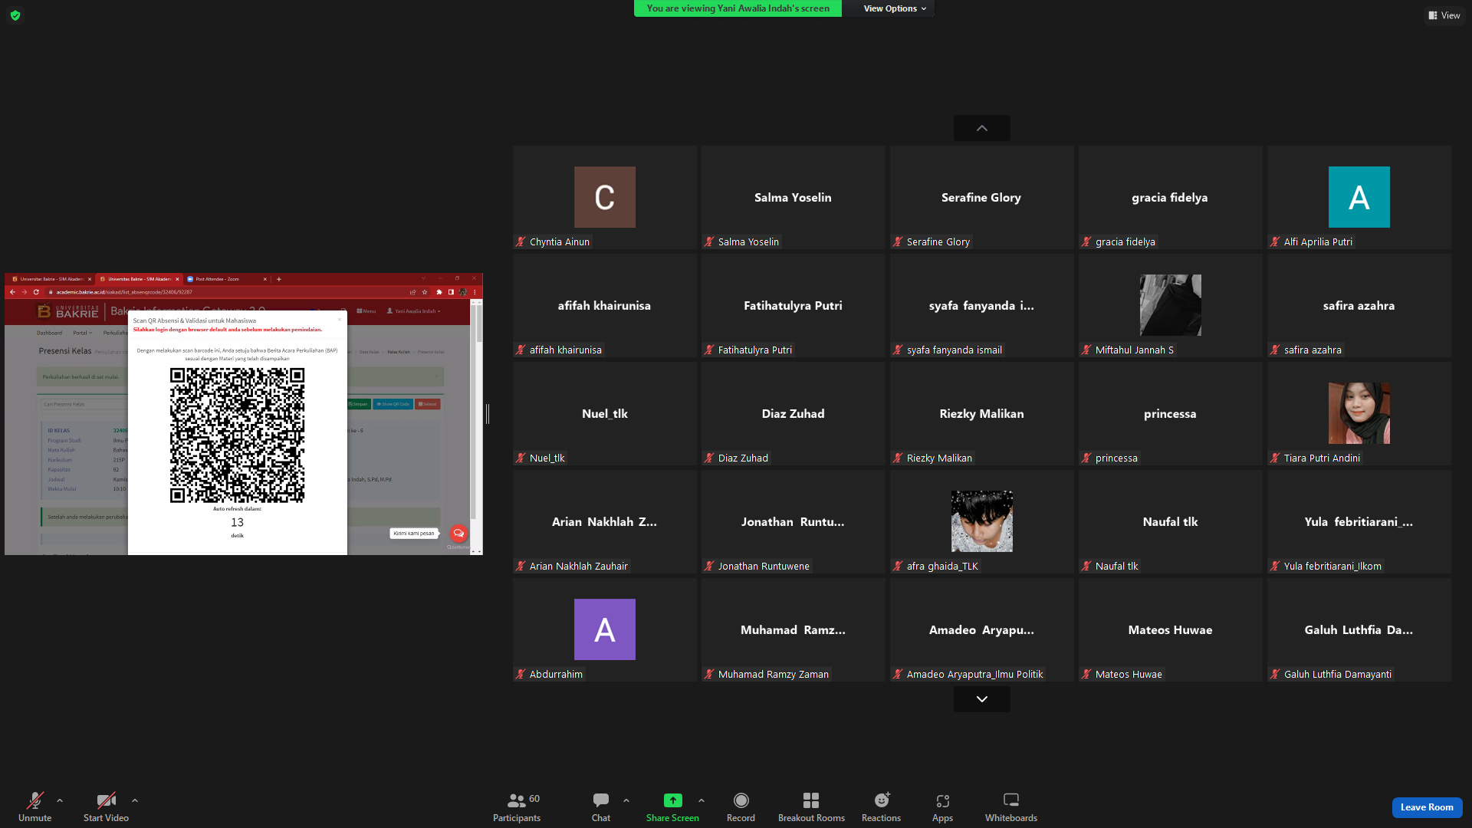Open Whiteboards

[1011, 807]
